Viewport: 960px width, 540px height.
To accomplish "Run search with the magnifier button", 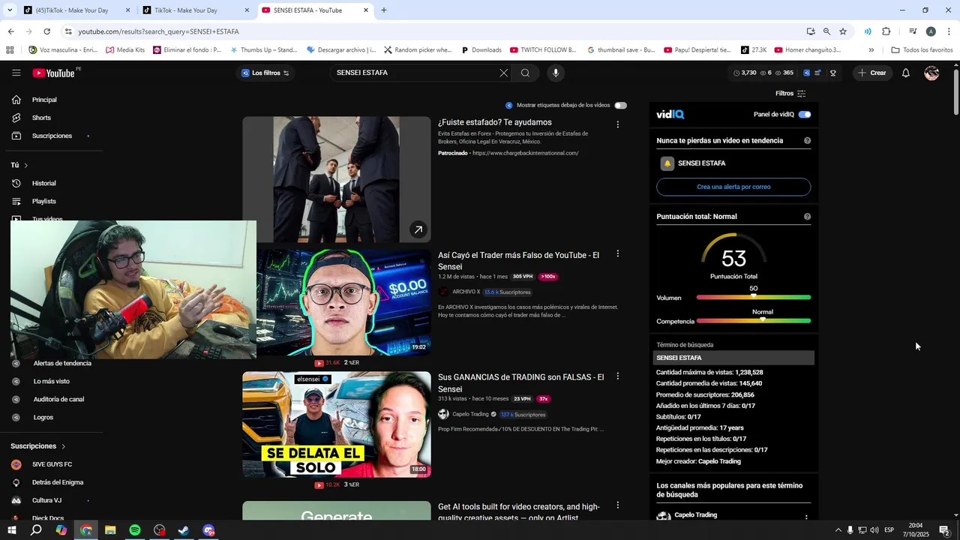I will pyautogui.click(x=525, y=73).
